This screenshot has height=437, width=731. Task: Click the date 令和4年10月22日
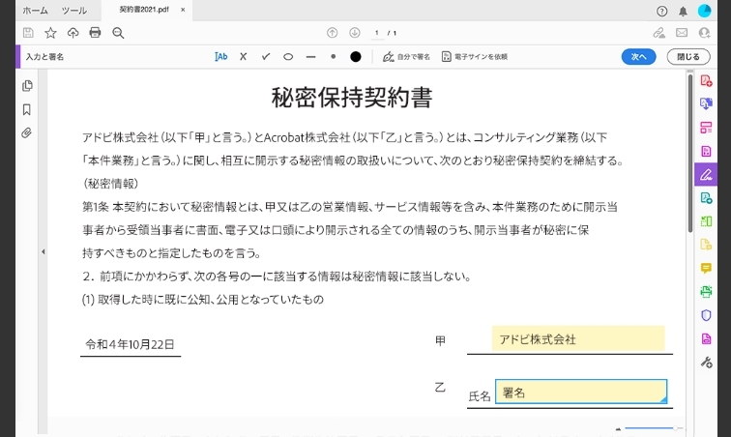point(130,344)
